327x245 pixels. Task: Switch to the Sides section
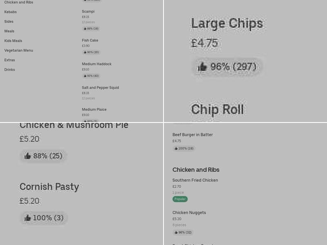9,21
